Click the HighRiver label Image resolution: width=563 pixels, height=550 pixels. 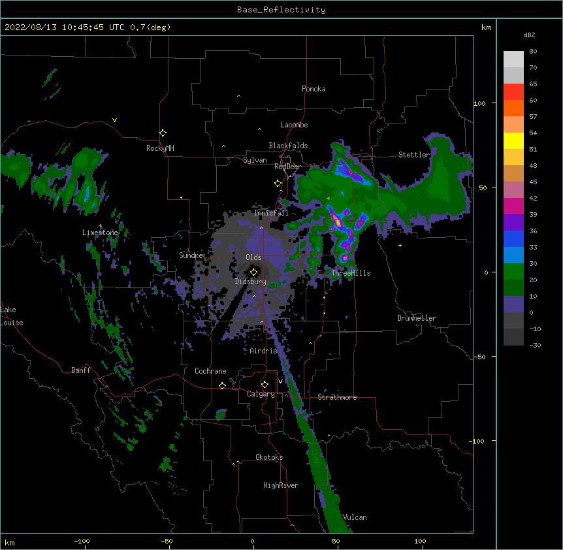click(x=281, y=485)
